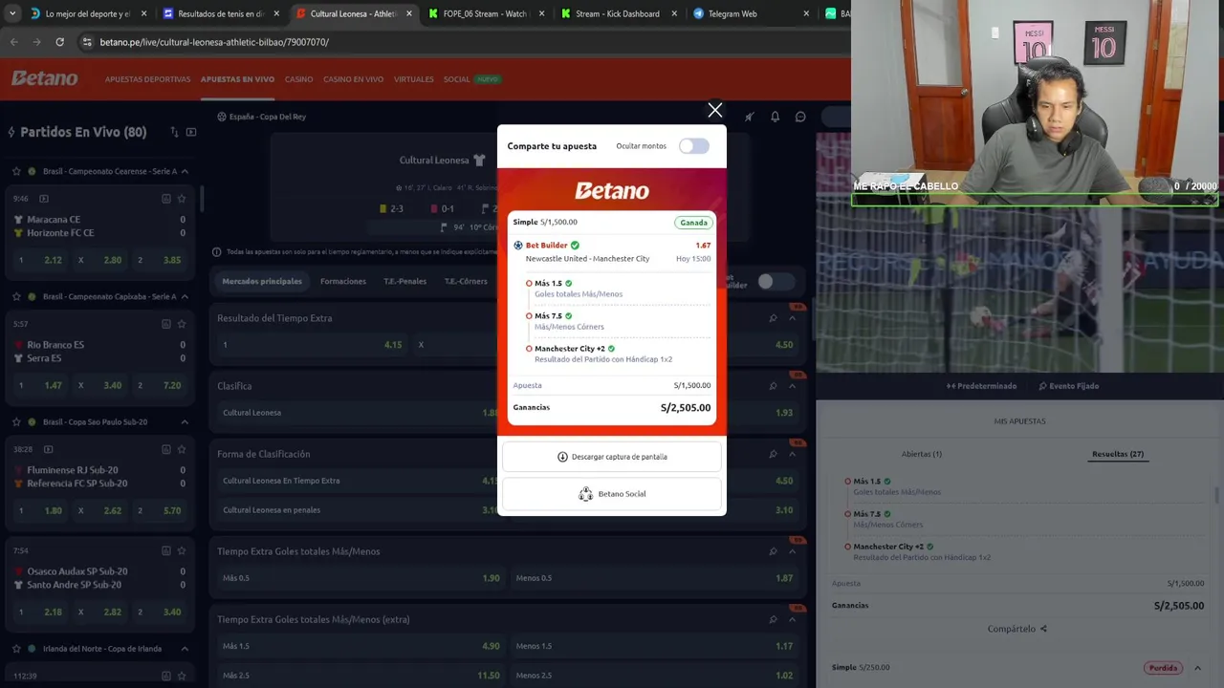Open the Virtuales section
This screenshot has width=1224, height=688.
(413, 79)
